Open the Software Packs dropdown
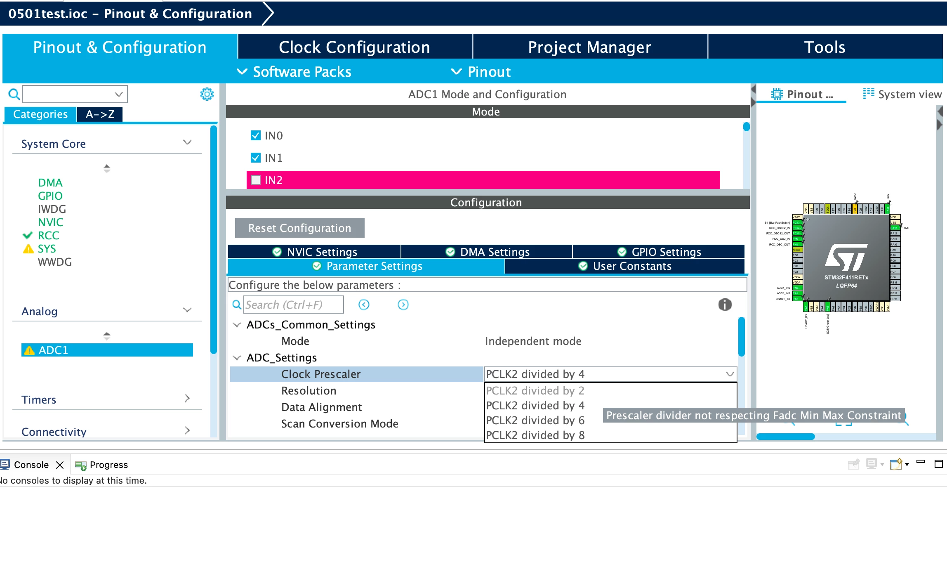Viewport: 947px width, 567px height. click(x=294, y=72)
